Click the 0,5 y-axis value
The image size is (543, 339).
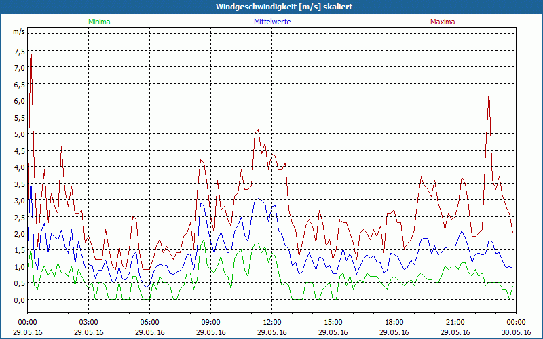click(x=20, y=283)
